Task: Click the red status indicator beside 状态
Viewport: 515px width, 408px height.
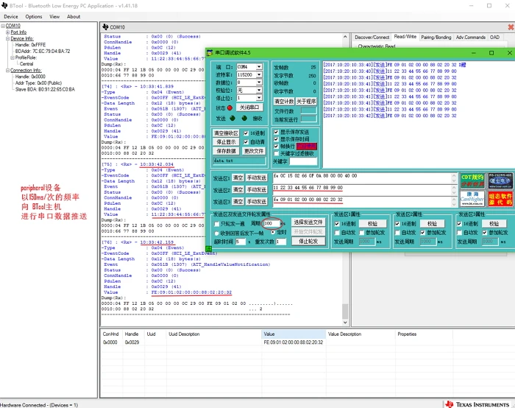Action: 230,108
